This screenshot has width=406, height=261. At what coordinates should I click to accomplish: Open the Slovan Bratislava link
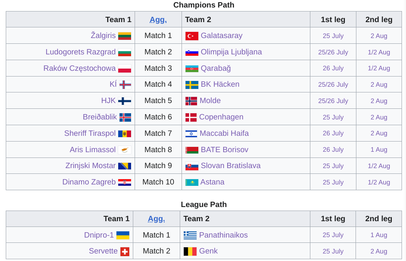(231, 165)
